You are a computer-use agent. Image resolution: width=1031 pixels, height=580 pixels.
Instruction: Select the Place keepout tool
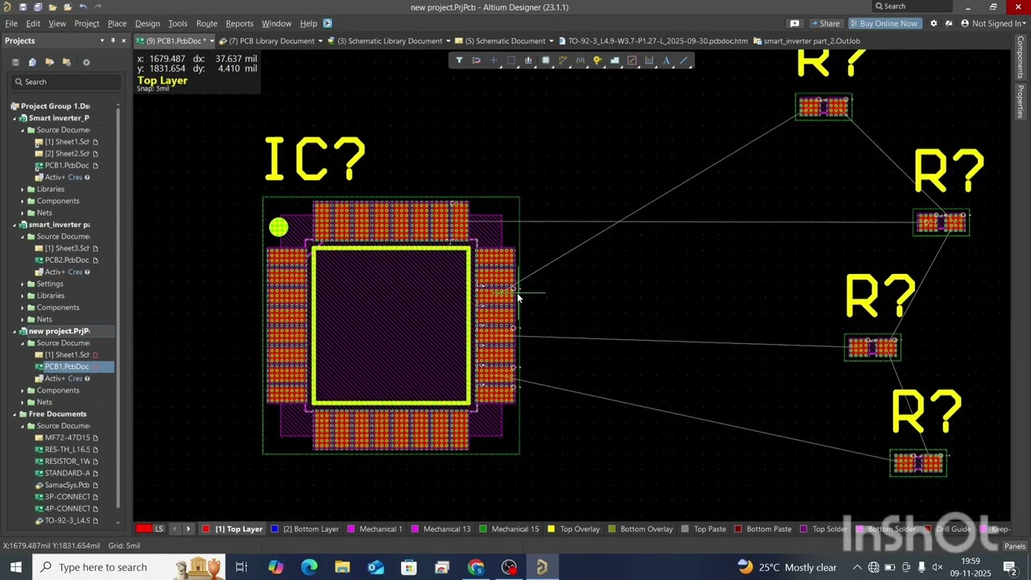pyautogui.click(x=631, y=60)
